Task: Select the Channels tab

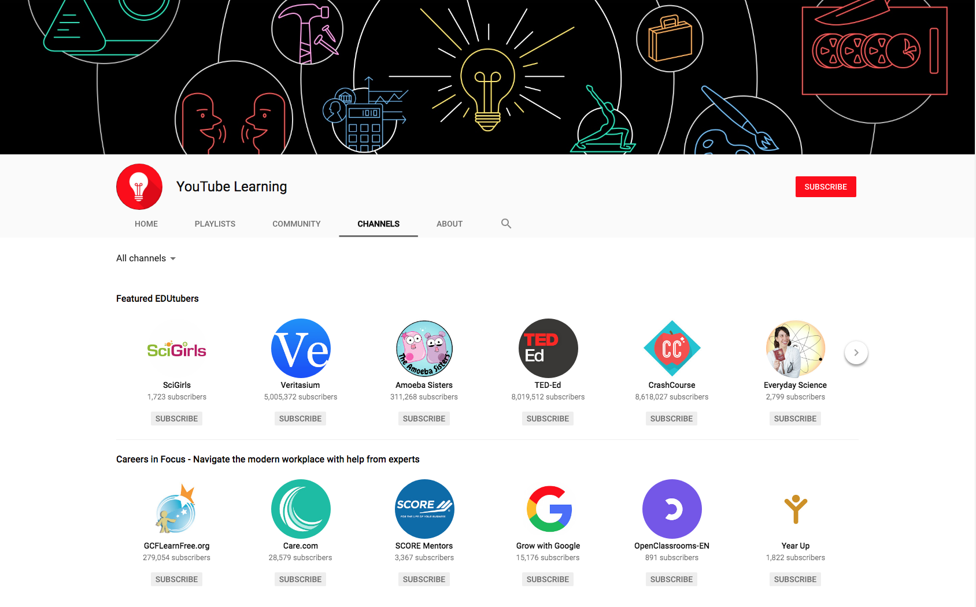Action: pos(379,224)
